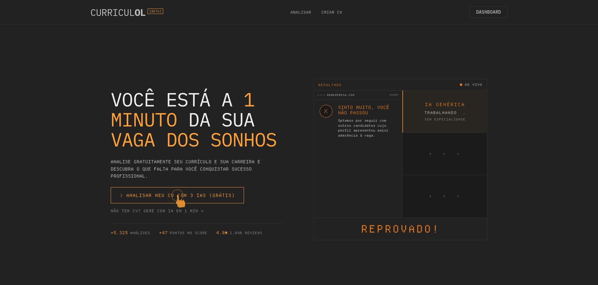598x285 pixels.
Task: Click the REPROVADO! result text
Action: coord(400,229)
